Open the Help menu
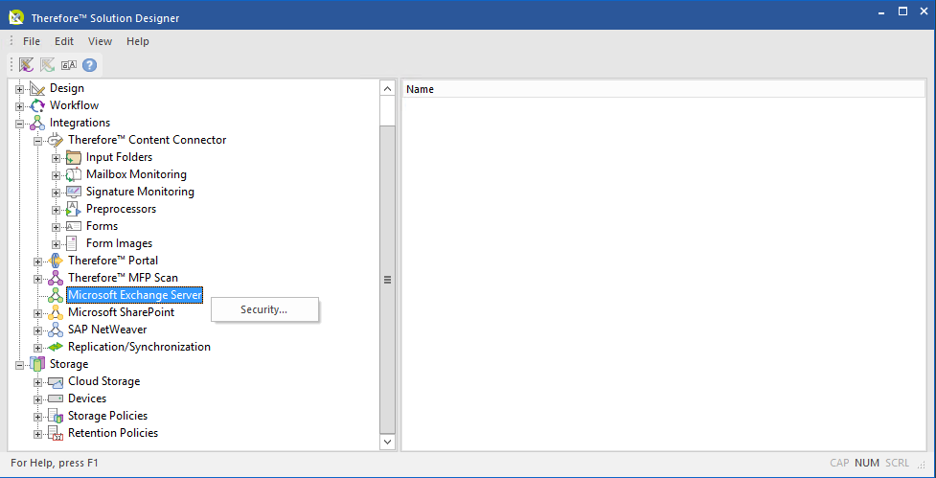This screenshot has height=478, width=936. coord(138,41)
